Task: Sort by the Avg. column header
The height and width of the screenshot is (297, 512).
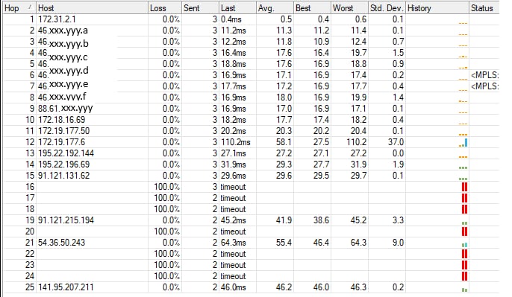Action: point(275,7)
